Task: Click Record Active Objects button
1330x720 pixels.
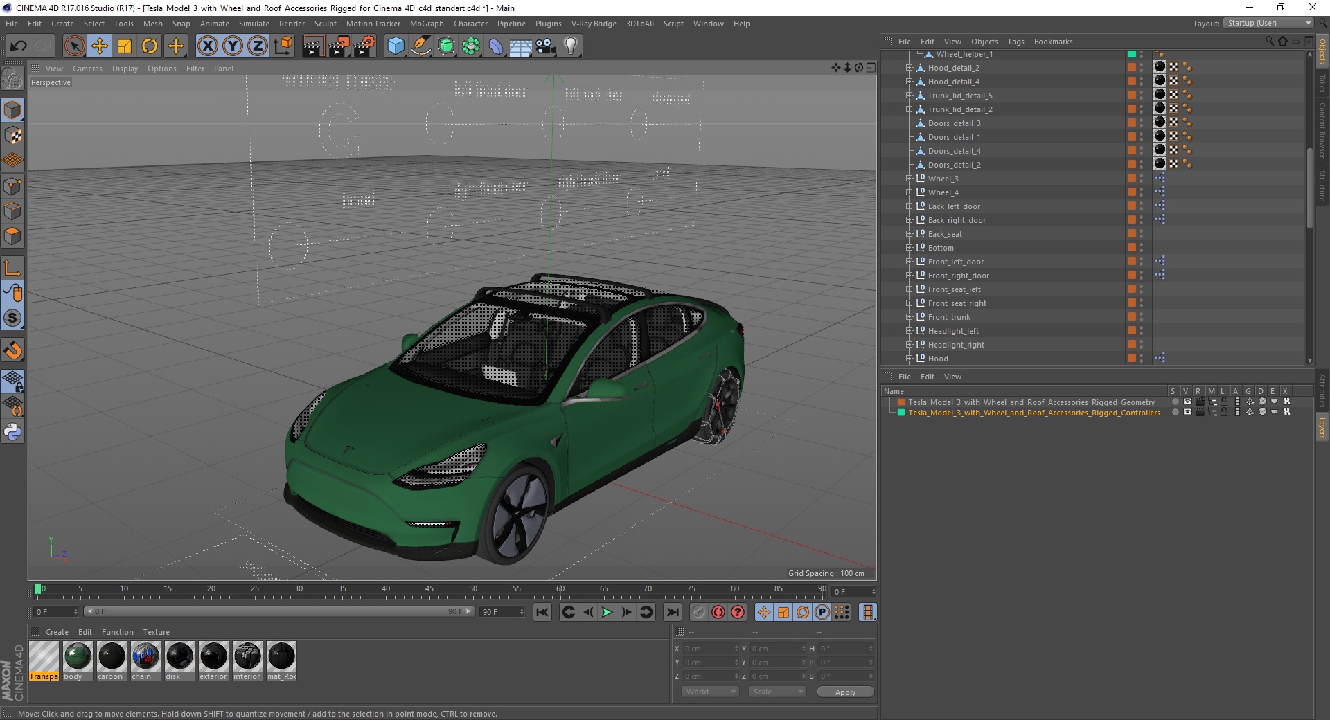Action: (698, 612)
